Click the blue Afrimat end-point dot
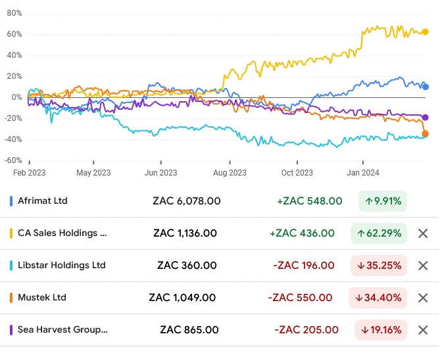 coord(426,87)
